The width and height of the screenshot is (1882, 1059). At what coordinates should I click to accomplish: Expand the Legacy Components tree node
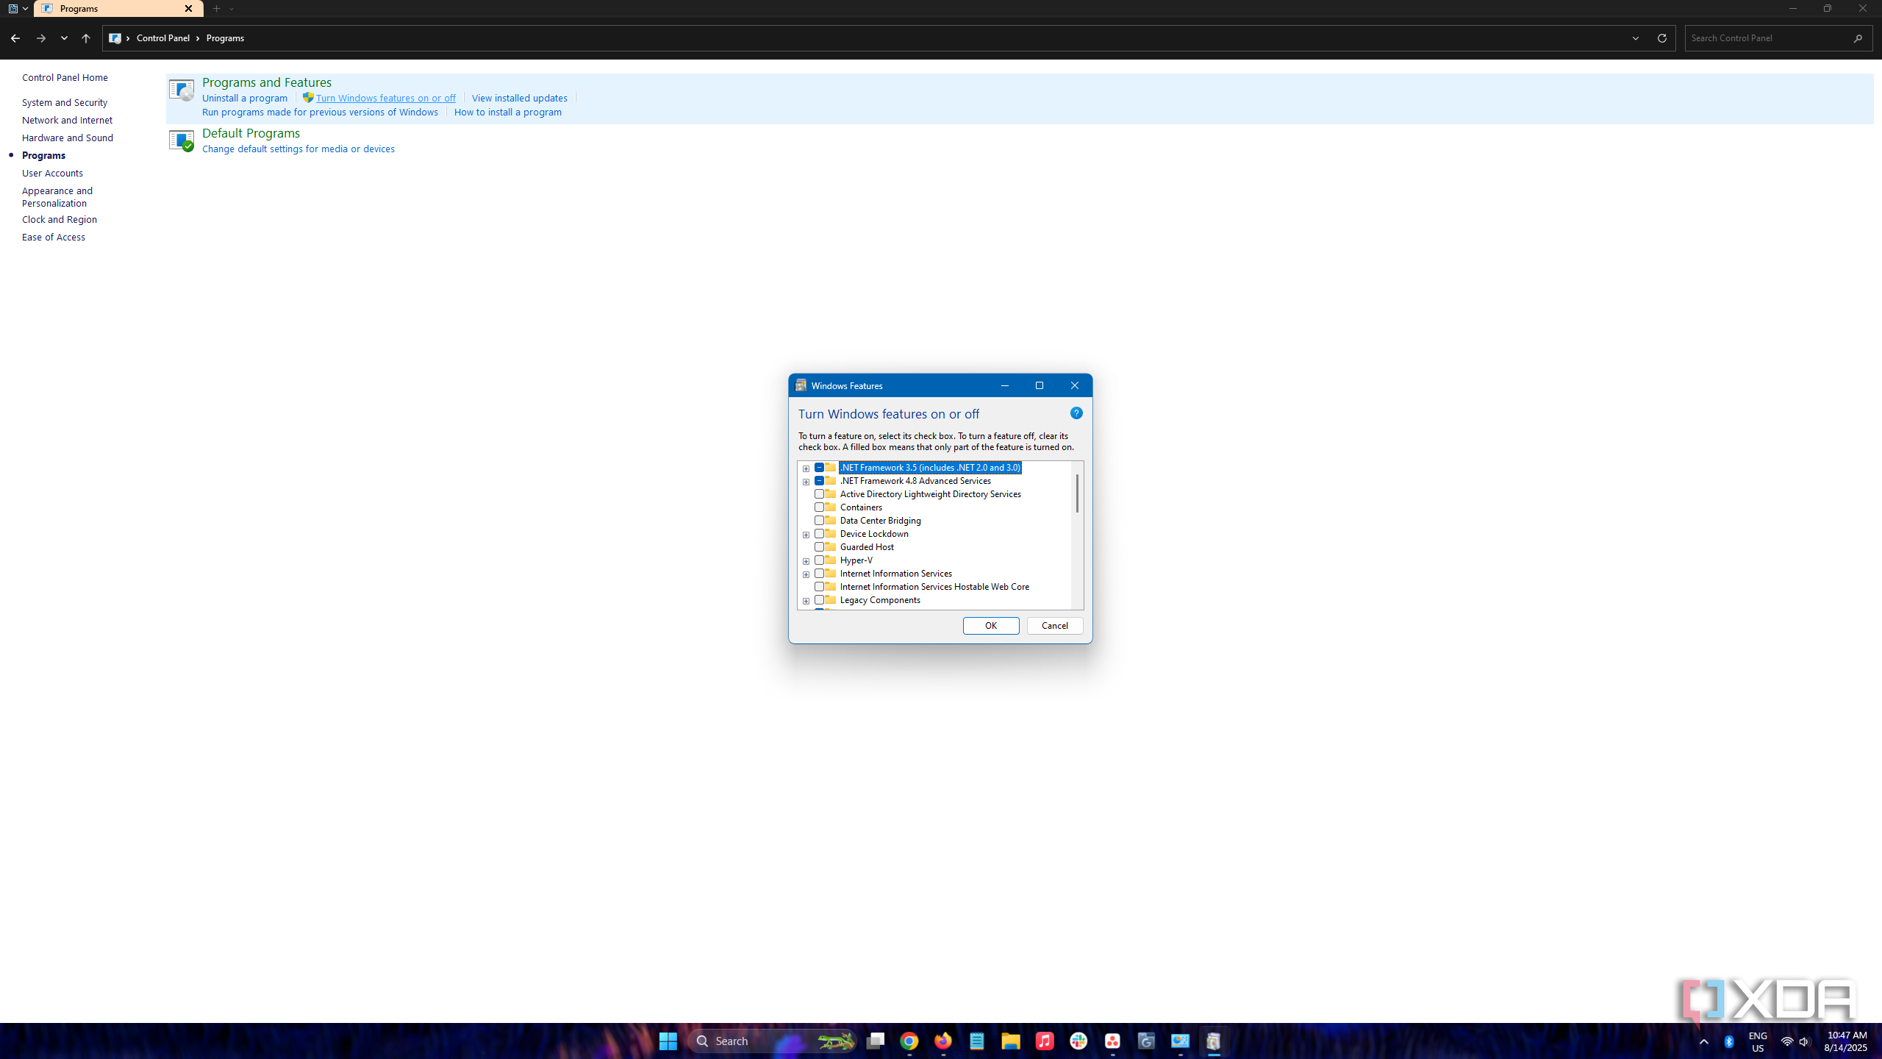pos(806,601)
